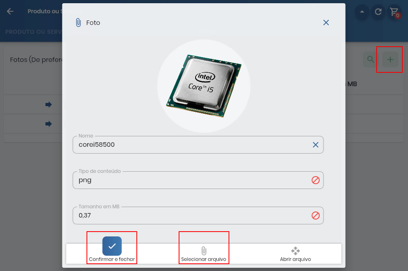Click the Intel Core i5 photo preview

tap(204, 86)
